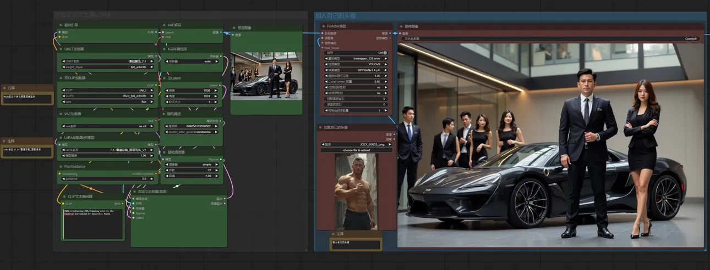The image size is (710, 270).
Task: Collapse the UNET加载器 node via its title dot
Action: tap(61, 49)
